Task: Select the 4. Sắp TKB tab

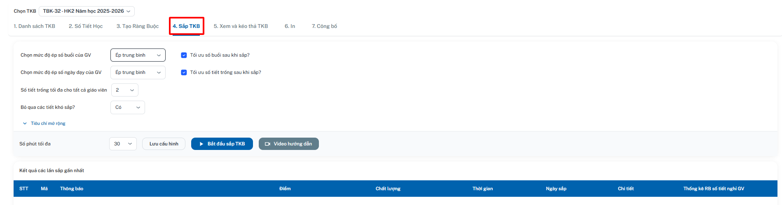Action: coord(186,26)
